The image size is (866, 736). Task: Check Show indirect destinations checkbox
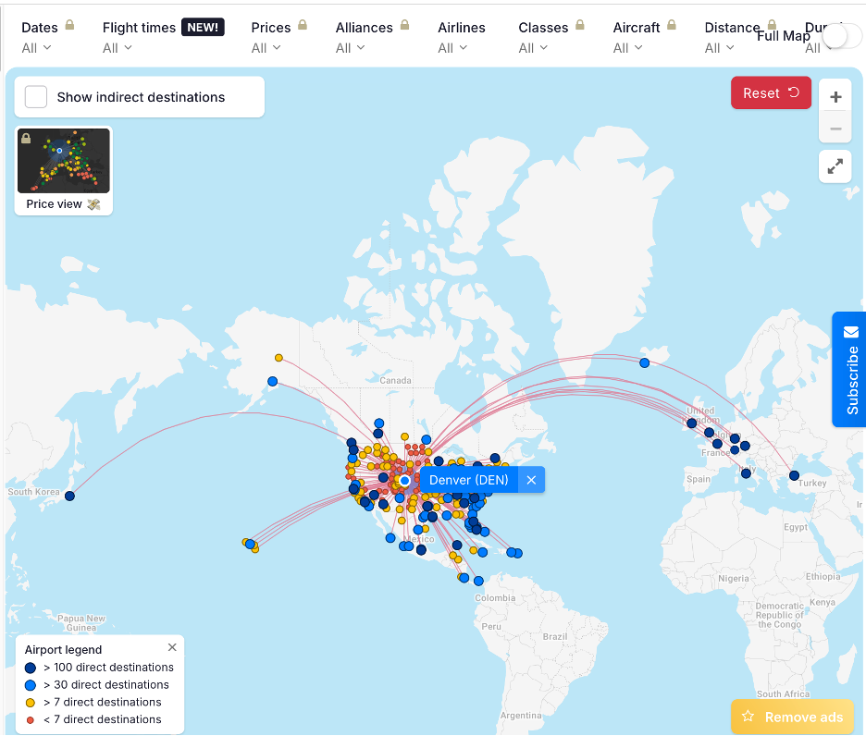(36, 97)
